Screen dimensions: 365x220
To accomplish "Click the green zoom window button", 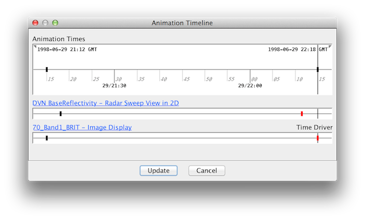I will pos(55,23).
